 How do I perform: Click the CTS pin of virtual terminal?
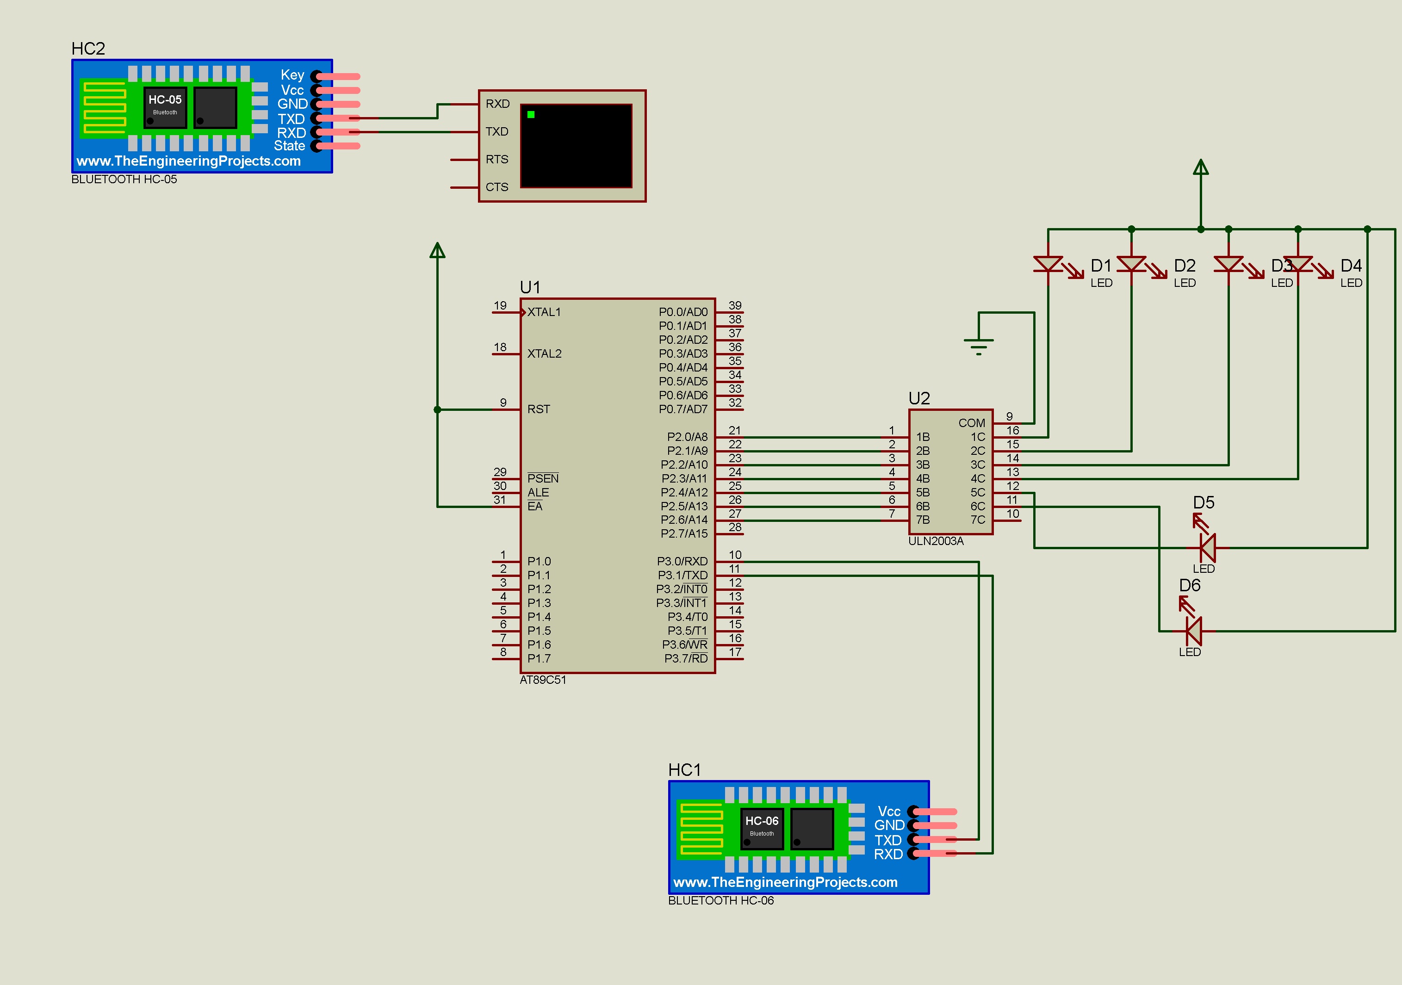coord(464,187)
